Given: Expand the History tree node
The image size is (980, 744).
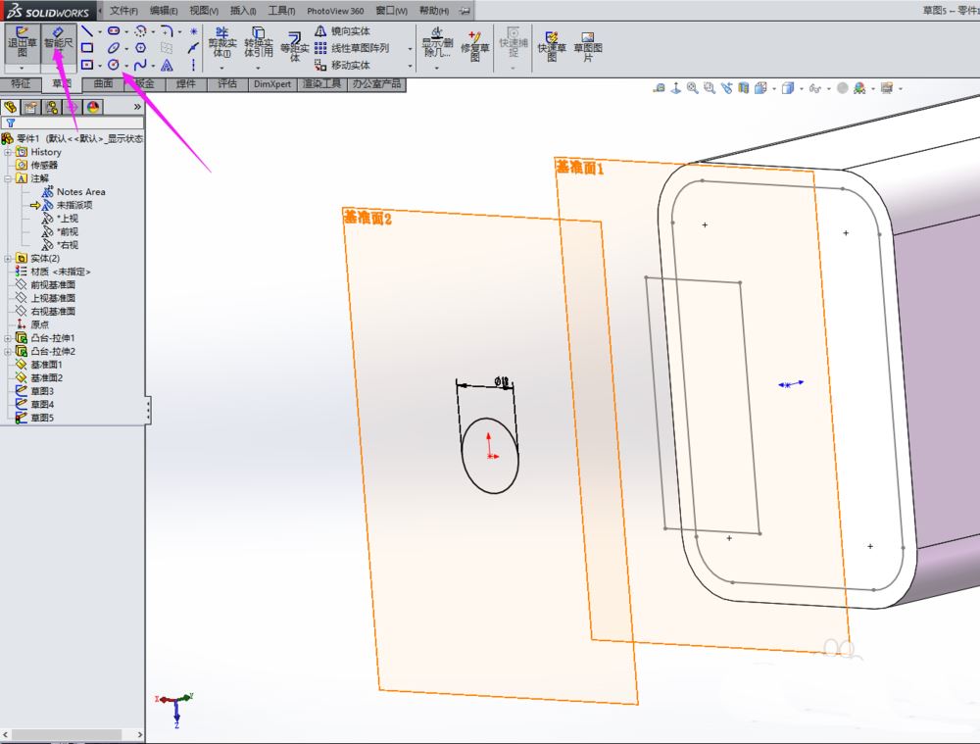Looking at the screenshot, I should click(x=8, y=152).
